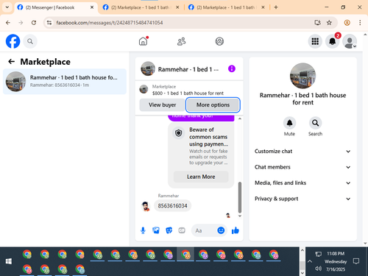The height and width of the screenshot is (276, 368).
Task: Open site information icon in address bar
Action: [x=49, y=23]
